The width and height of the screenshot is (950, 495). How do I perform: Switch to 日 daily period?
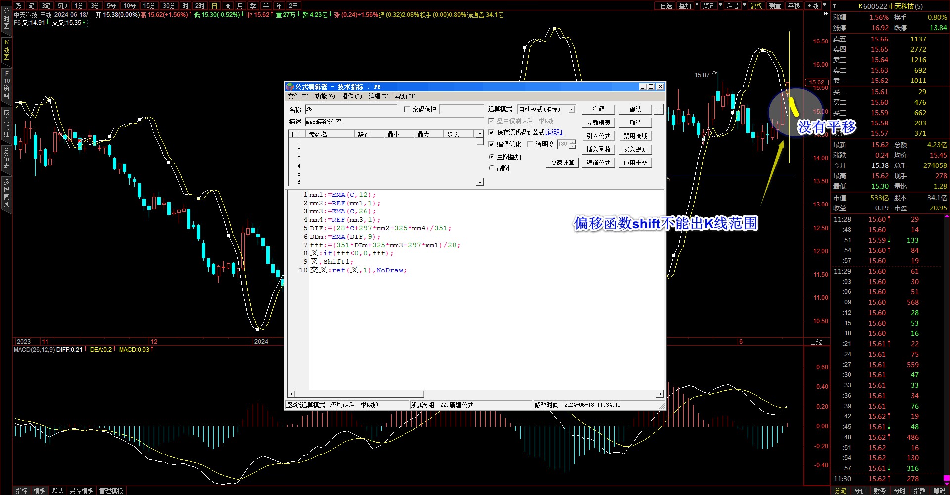pos(214,6)
